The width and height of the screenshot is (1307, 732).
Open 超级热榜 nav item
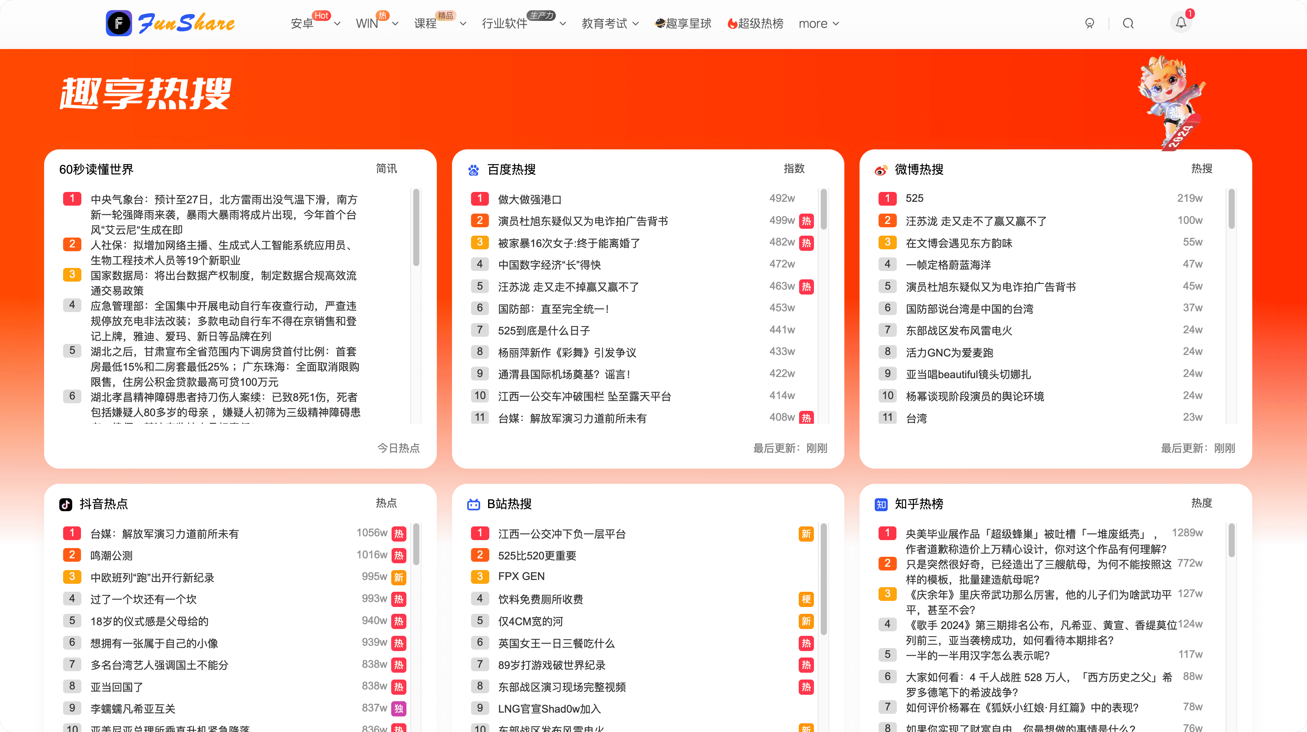[x=755, y=23]
